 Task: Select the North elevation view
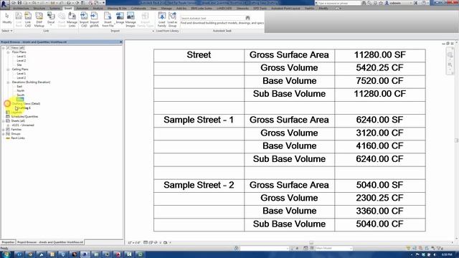21,91
